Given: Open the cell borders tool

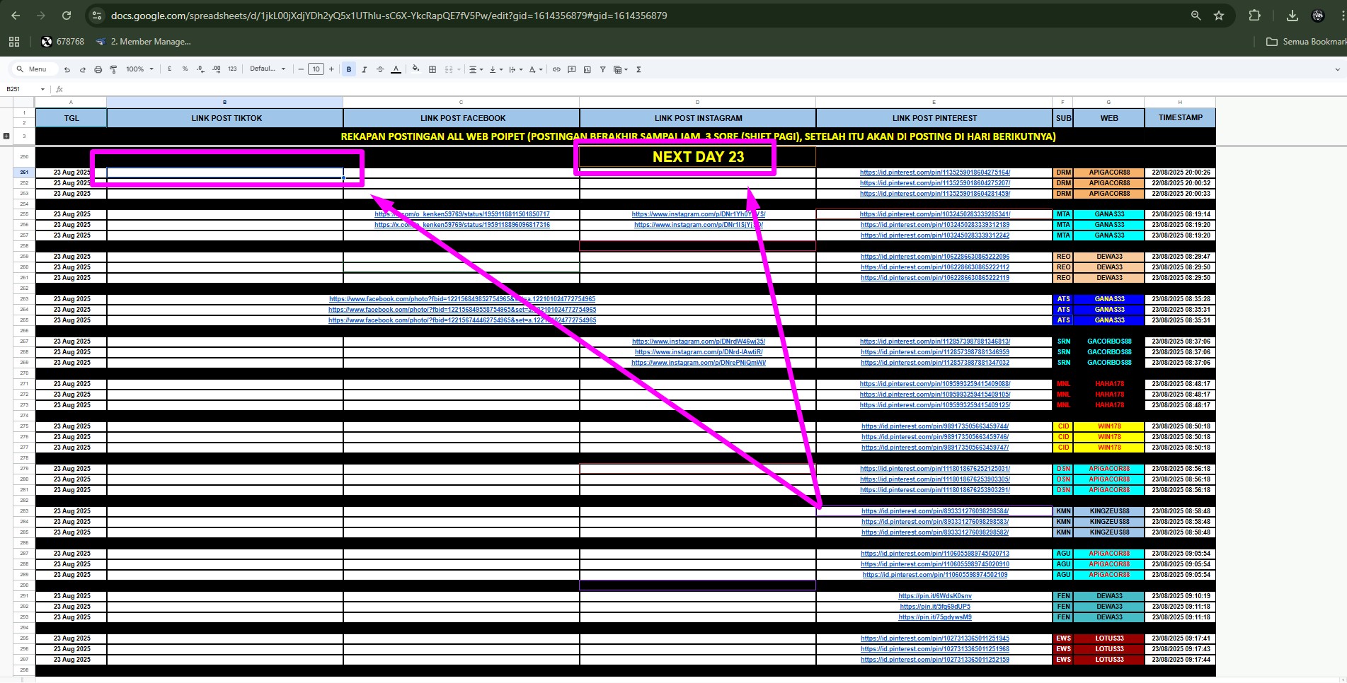Looking at the screenshot, I should click(x=432, y=69).
